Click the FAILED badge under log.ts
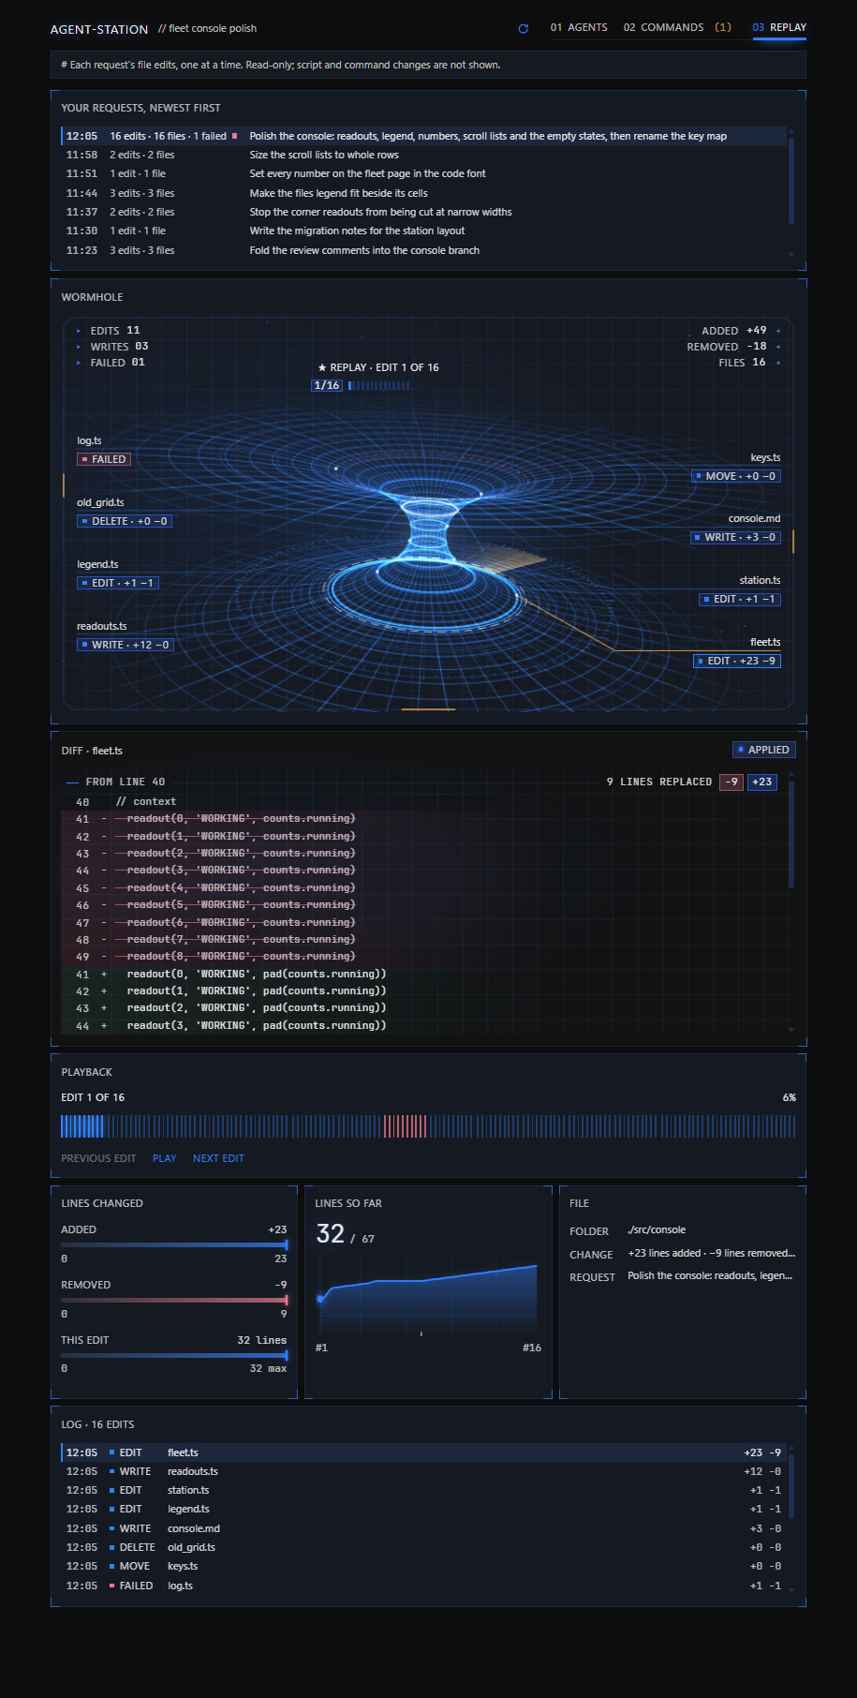Viewport: 857px width, 1698px height. click(x=104, y=459)
